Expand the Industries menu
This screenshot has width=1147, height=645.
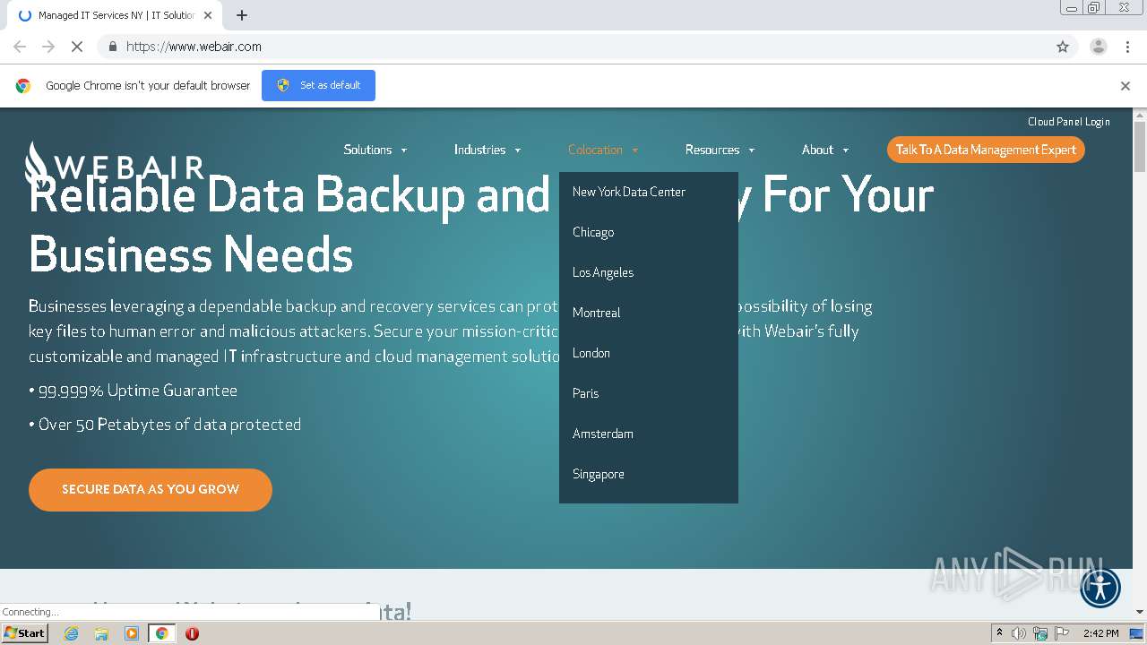487,150
